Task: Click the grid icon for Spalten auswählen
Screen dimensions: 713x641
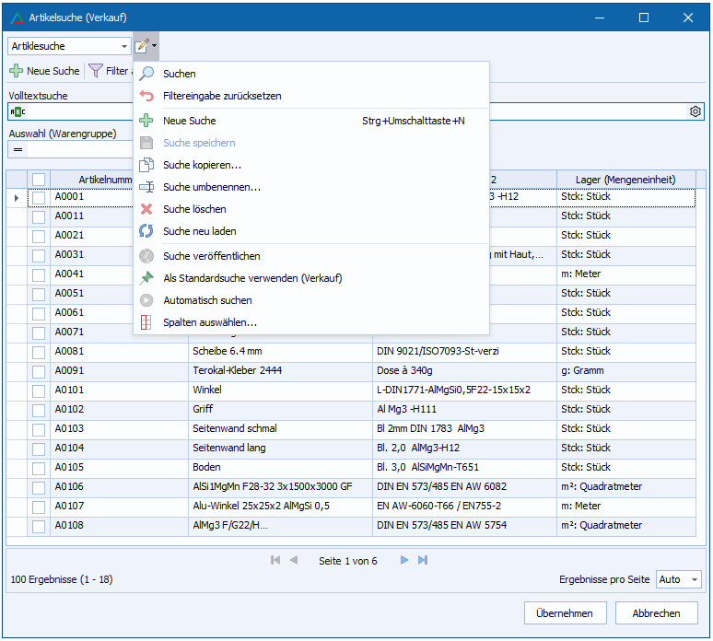Action: (146, 322)
